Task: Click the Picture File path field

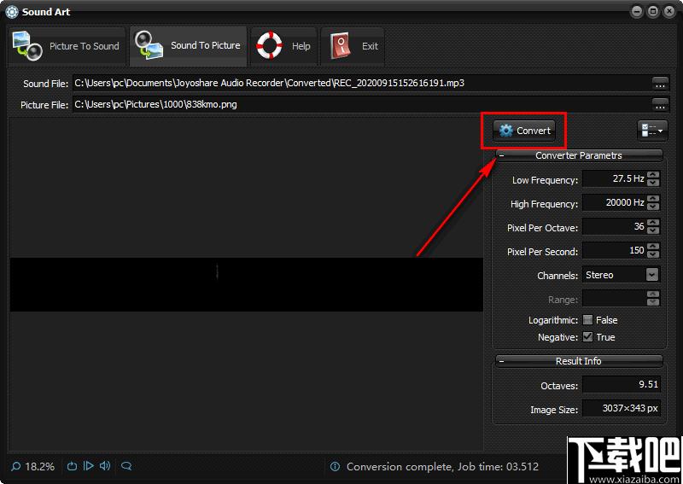Action: [361, 104]
